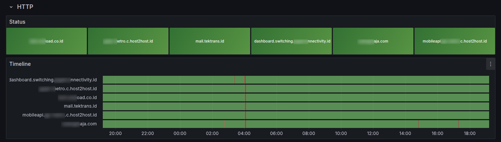Click early red marker on dashboard.switching row

pyautogui.click(x=235, y=80)
